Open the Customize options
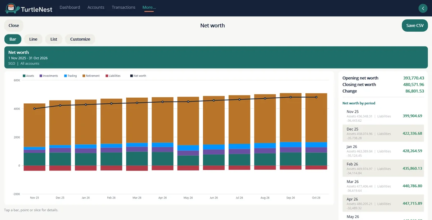This screenshot has height=220, width=432. click(x=80, y=39)
